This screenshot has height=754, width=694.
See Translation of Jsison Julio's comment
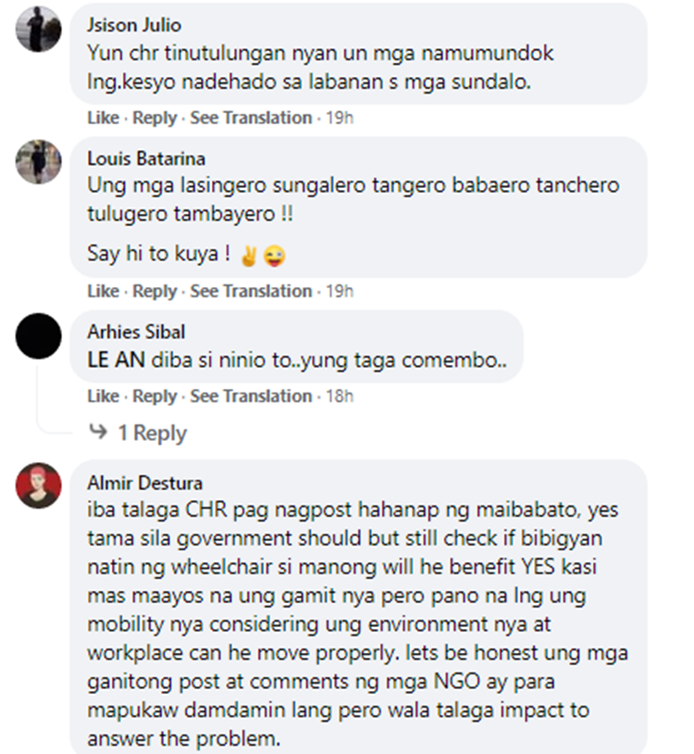(x=251, y=118)
